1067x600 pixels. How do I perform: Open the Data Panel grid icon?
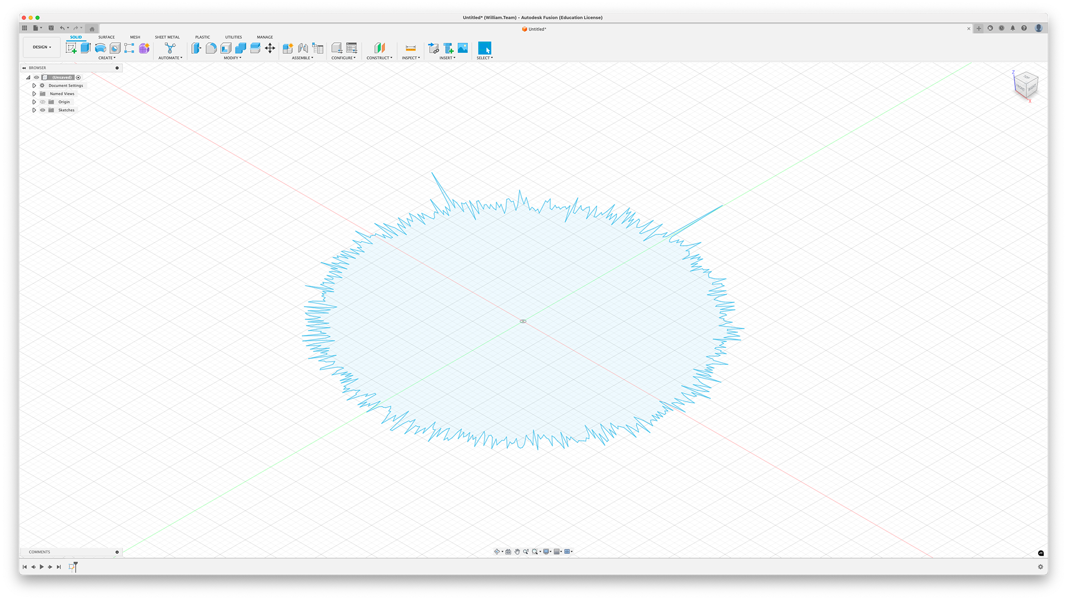coord(24,28)
